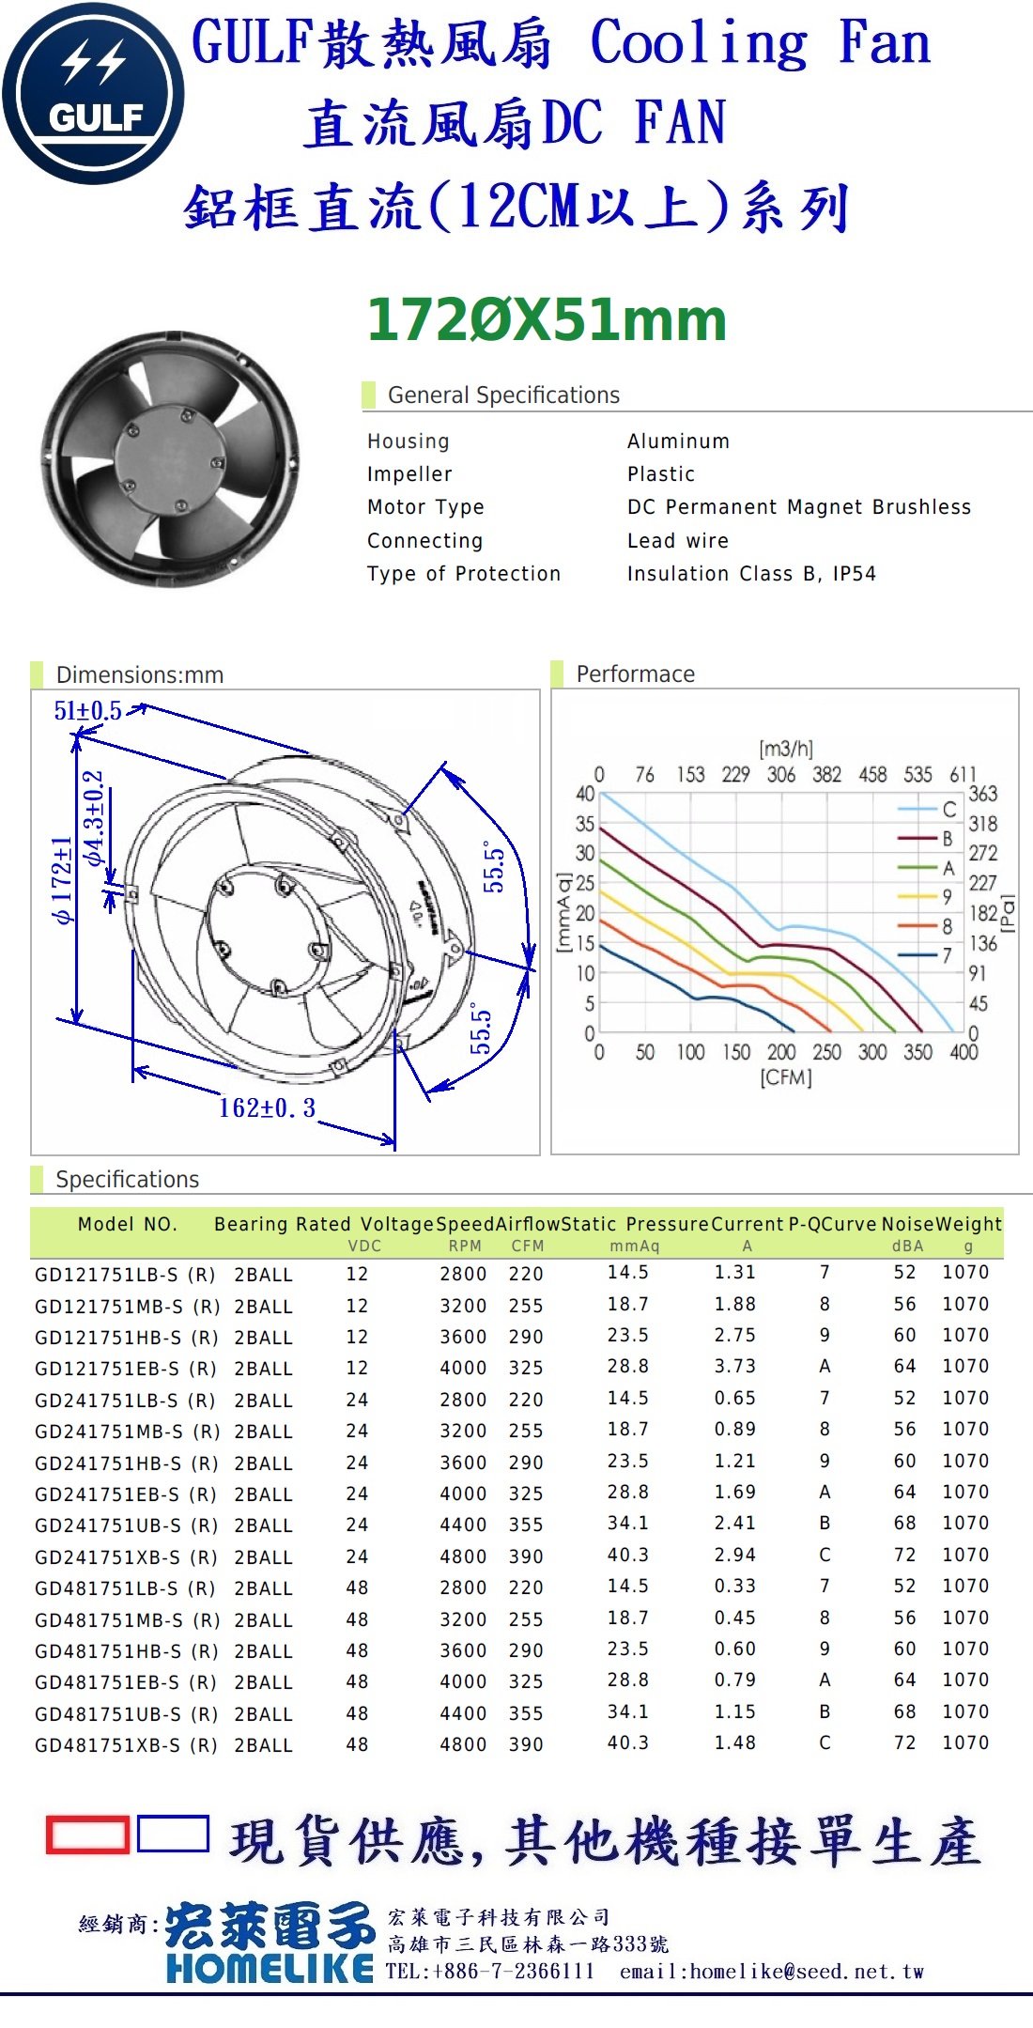The height and width of the screenshot is (2028, 1033).
Task: Select model GD241751LB-S (R)
Action: tap(126, 1401)
